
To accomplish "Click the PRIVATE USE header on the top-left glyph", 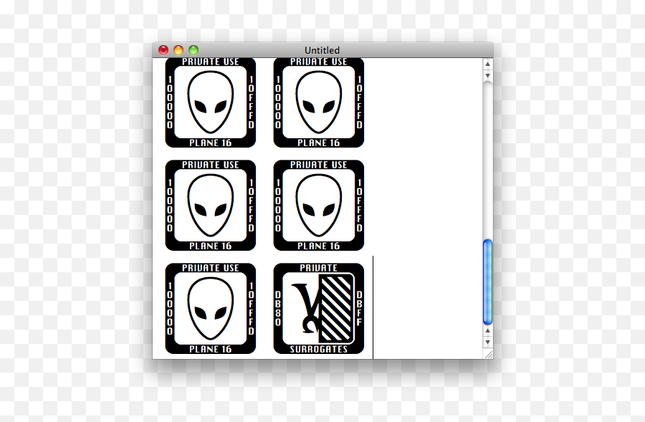I will point(209,62).
